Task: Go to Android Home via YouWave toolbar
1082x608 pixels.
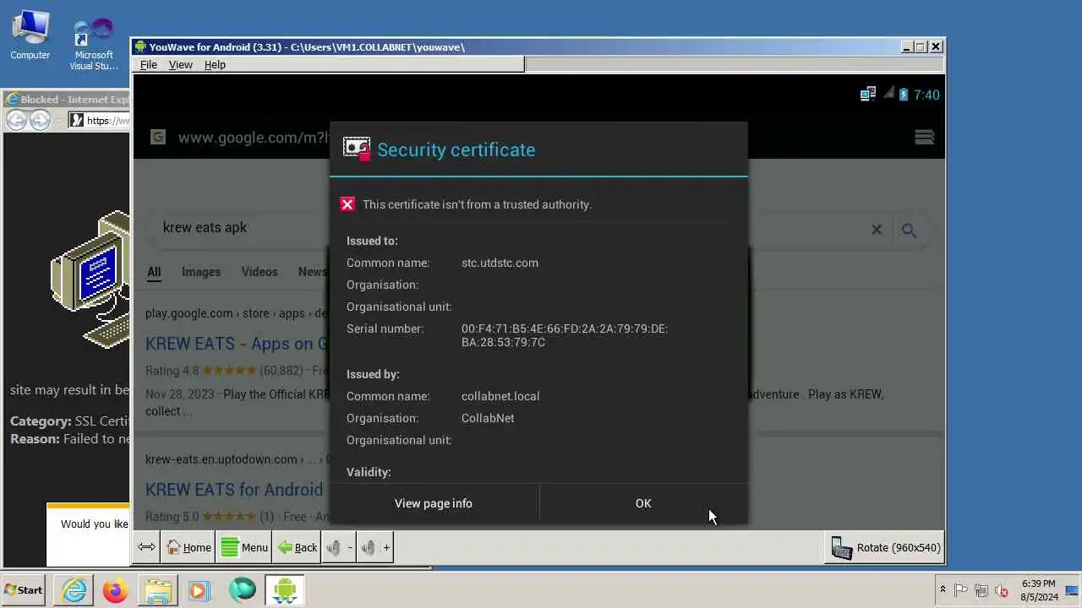Action: pyautogui.click(x=189, y=547)
